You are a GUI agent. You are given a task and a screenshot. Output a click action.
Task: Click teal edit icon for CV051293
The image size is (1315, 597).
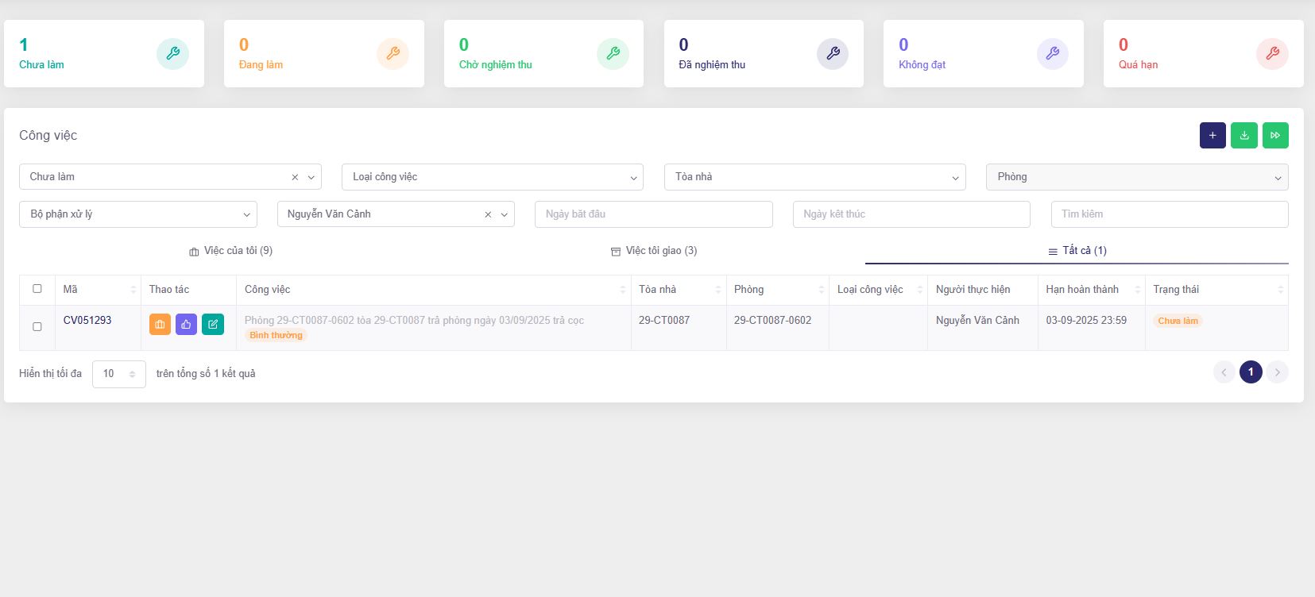click(213, 325)
